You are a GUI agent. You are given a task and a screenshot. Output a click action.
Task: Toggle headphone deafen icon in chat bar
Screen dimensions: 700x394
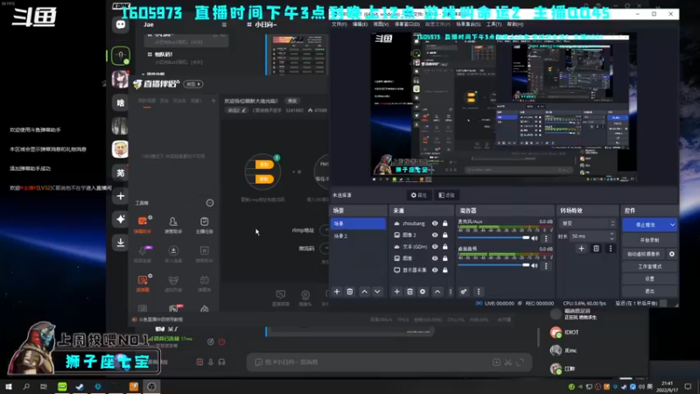tap(222, 362)
